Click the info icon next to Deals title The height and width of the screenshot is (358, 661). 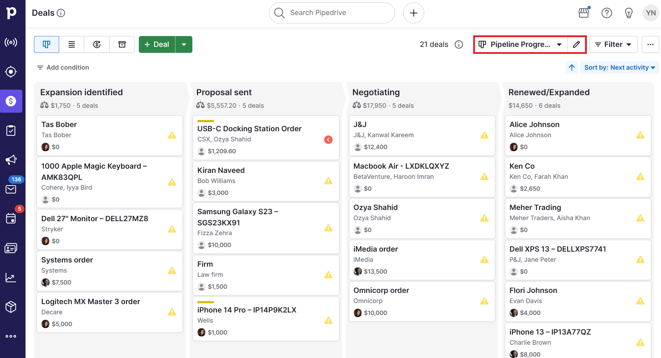[x=61, y=13]
